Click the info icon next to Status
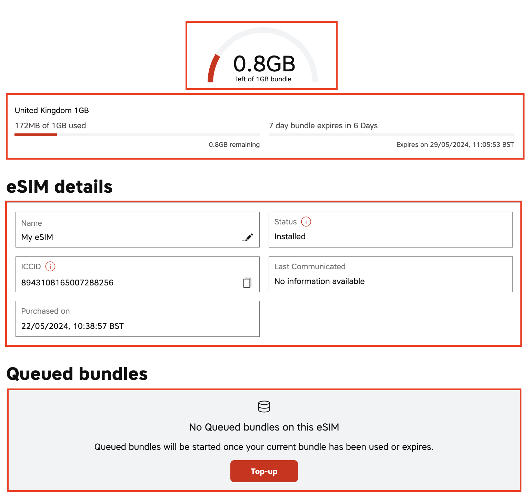 coord(306,222)
